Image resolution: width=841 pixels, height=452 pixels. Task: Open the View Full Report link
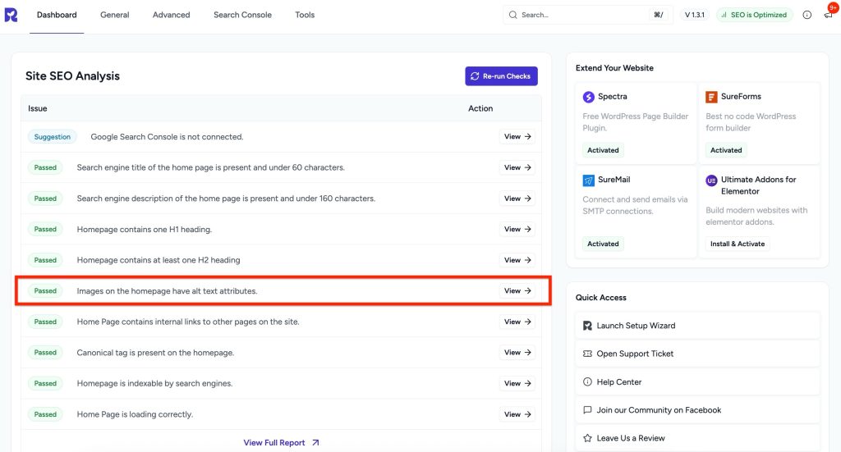point(281,443)
